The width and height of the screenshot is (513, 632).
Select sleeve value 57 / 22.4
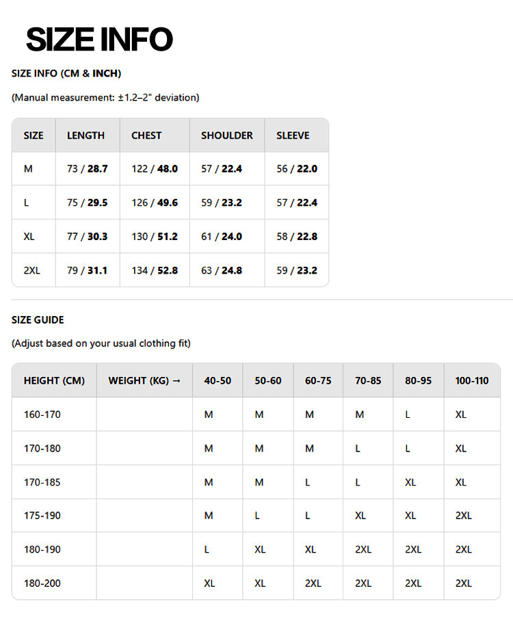(297, 202)
